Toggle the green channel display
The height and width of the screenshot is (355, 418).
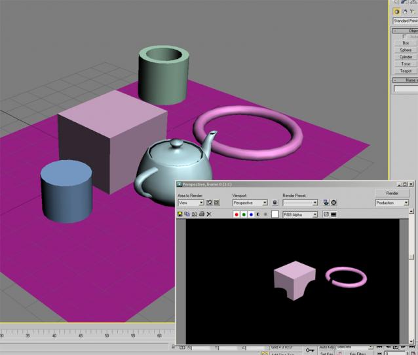coord(244,214)
